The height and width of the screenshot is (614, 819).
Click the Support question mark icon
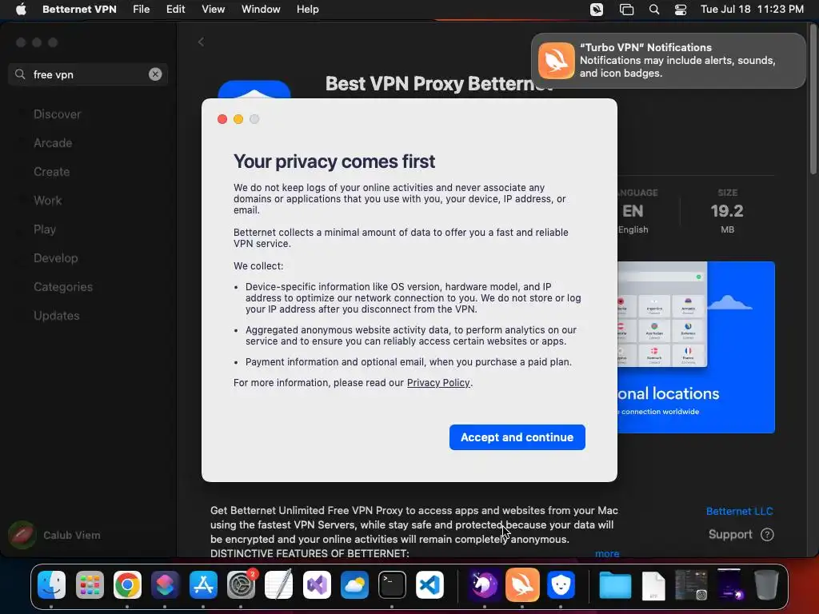tap(767, 535)
